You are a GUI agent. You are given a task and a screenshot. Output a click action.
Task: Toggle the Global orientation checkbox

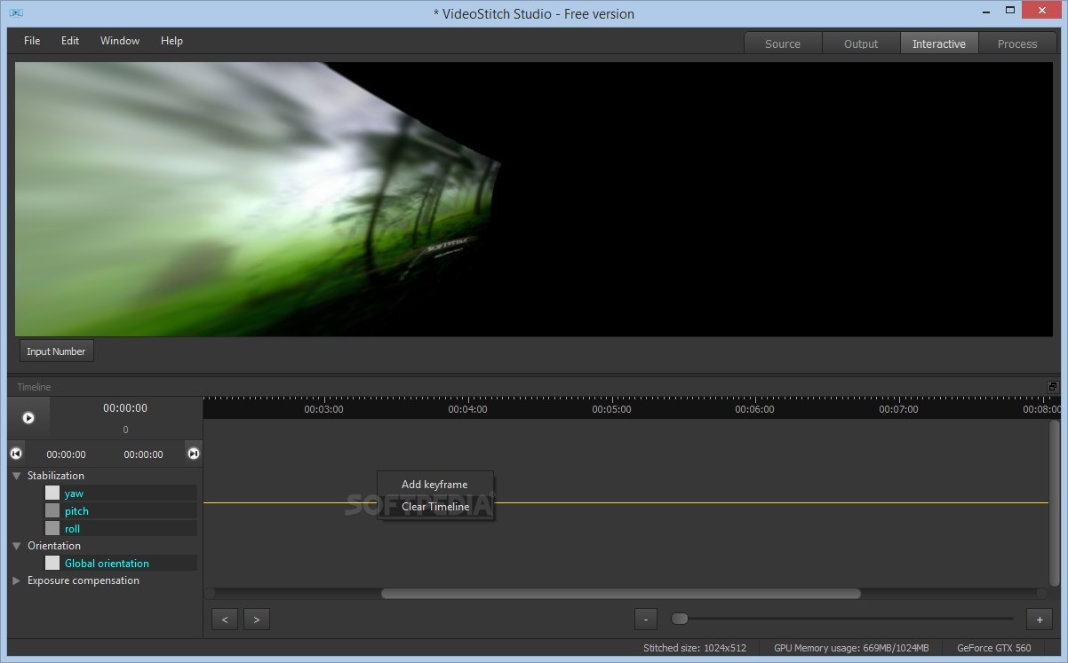52,563
